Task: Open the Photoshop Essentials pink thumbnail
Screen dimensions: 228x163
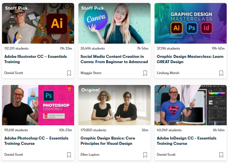Action: pos(38,105)
